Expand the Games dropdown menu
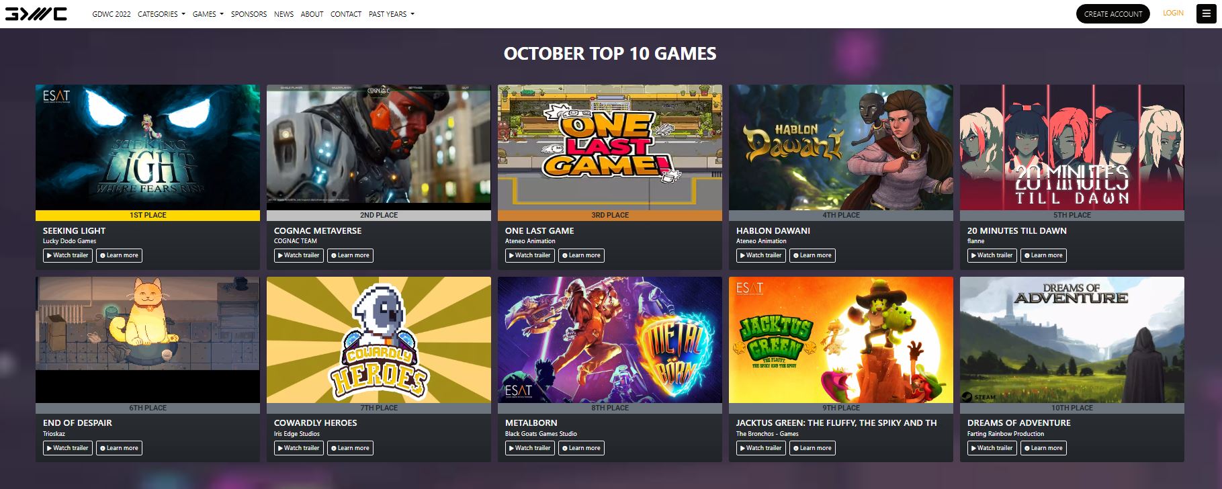 [x=208, y=14]
